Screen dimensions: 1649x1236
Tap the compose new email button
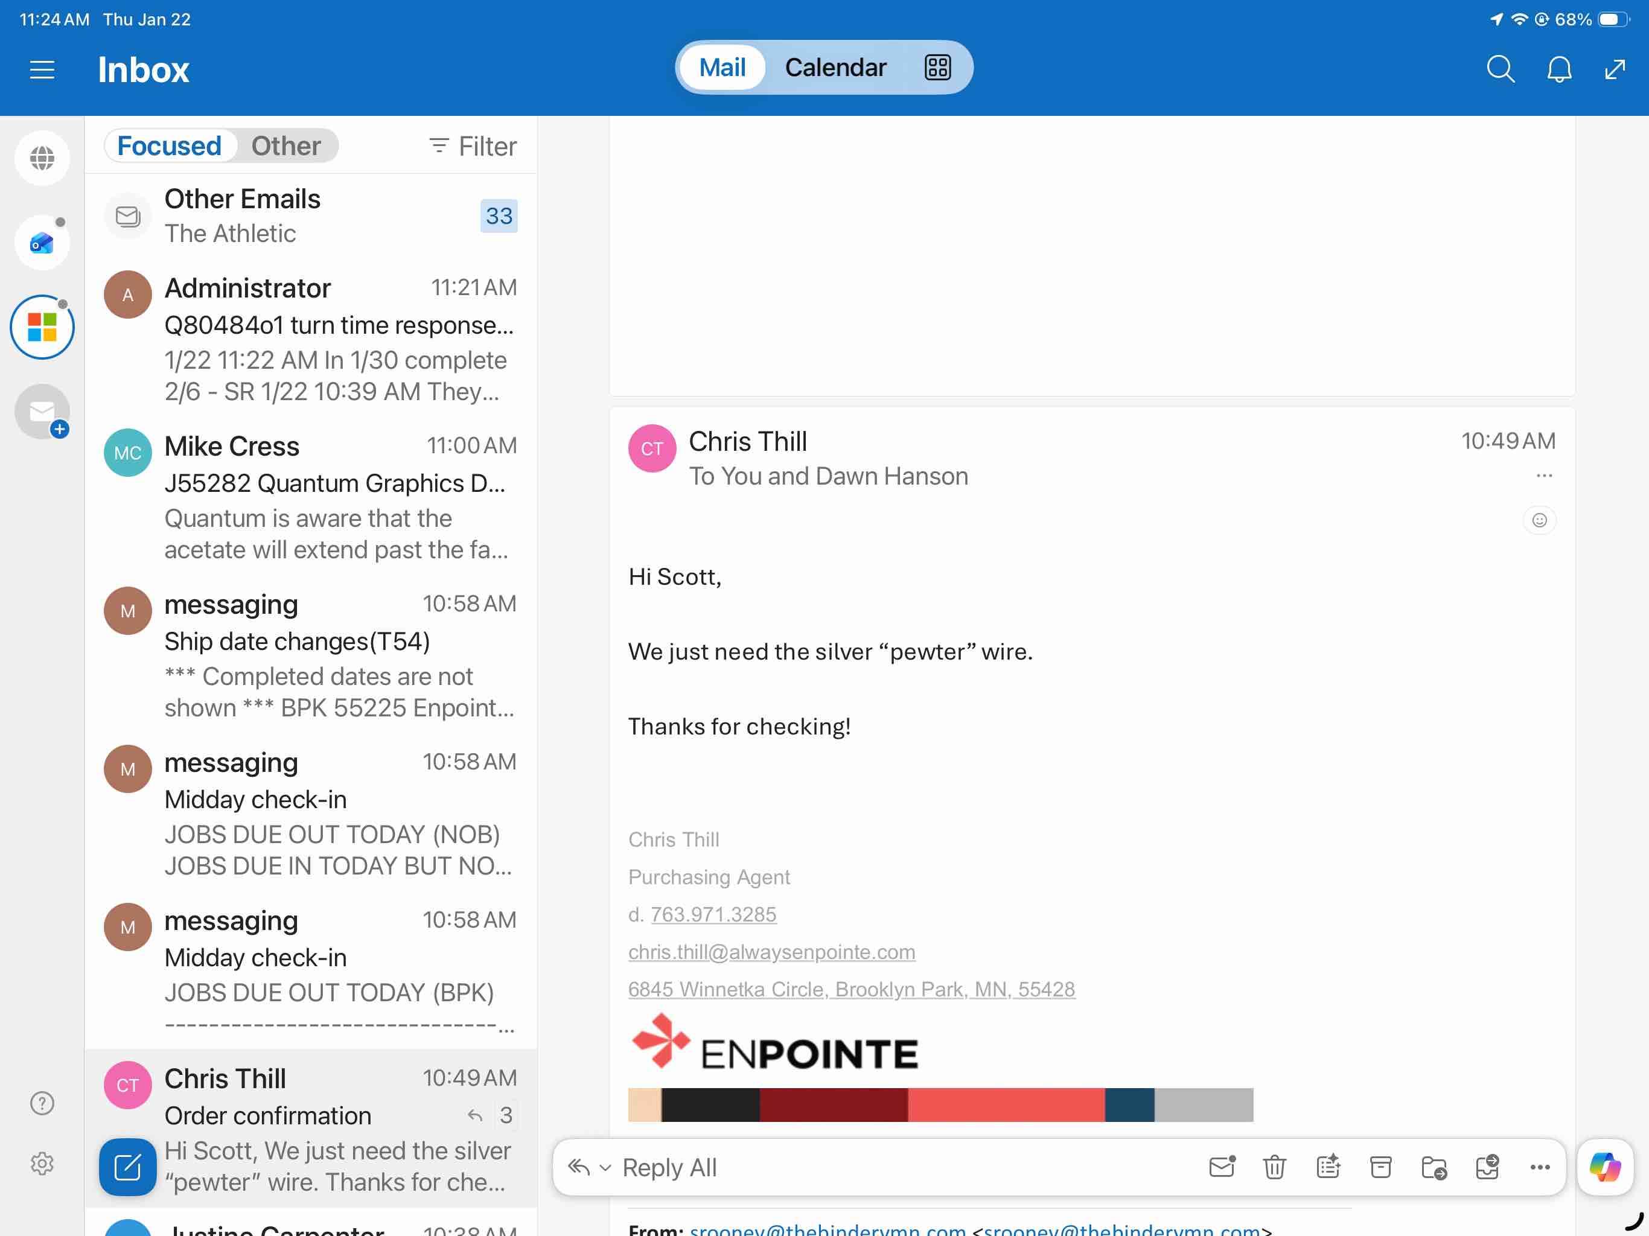pos(127,1167)
